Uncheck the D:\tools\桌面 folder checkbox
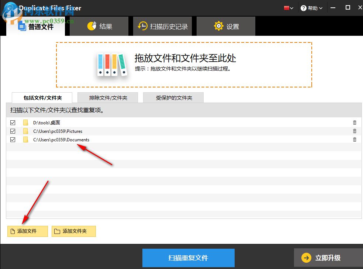363x269 pixels. pyautogui.click(x=13, y=122)
